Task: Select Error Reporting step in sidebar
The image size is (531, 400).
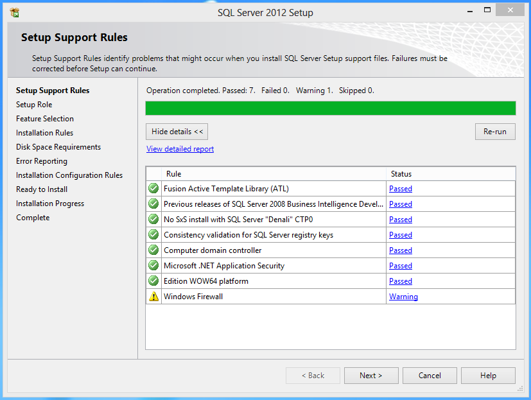Action: coord(42,161)
